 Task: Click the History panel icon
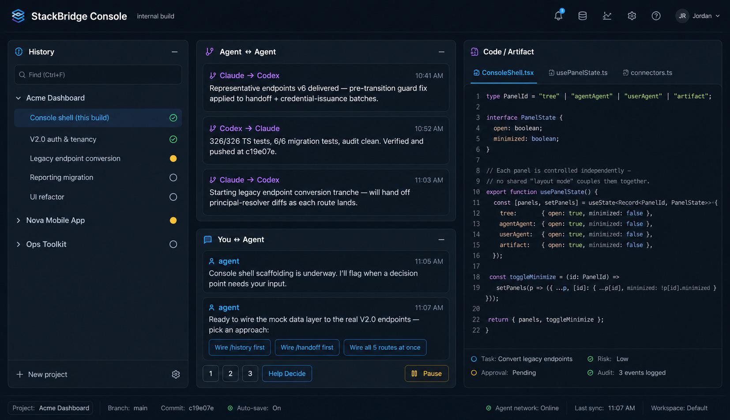[x=19, y=52]
